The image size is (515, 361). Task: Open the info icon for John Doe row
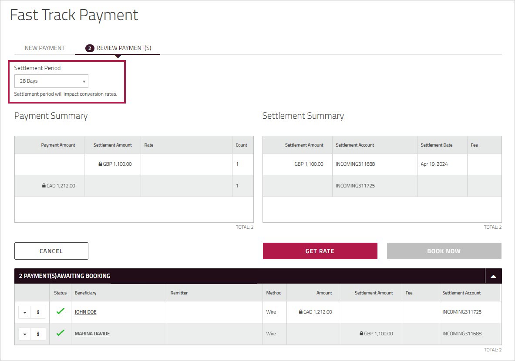pyautogui.click(x=38, y=312)
